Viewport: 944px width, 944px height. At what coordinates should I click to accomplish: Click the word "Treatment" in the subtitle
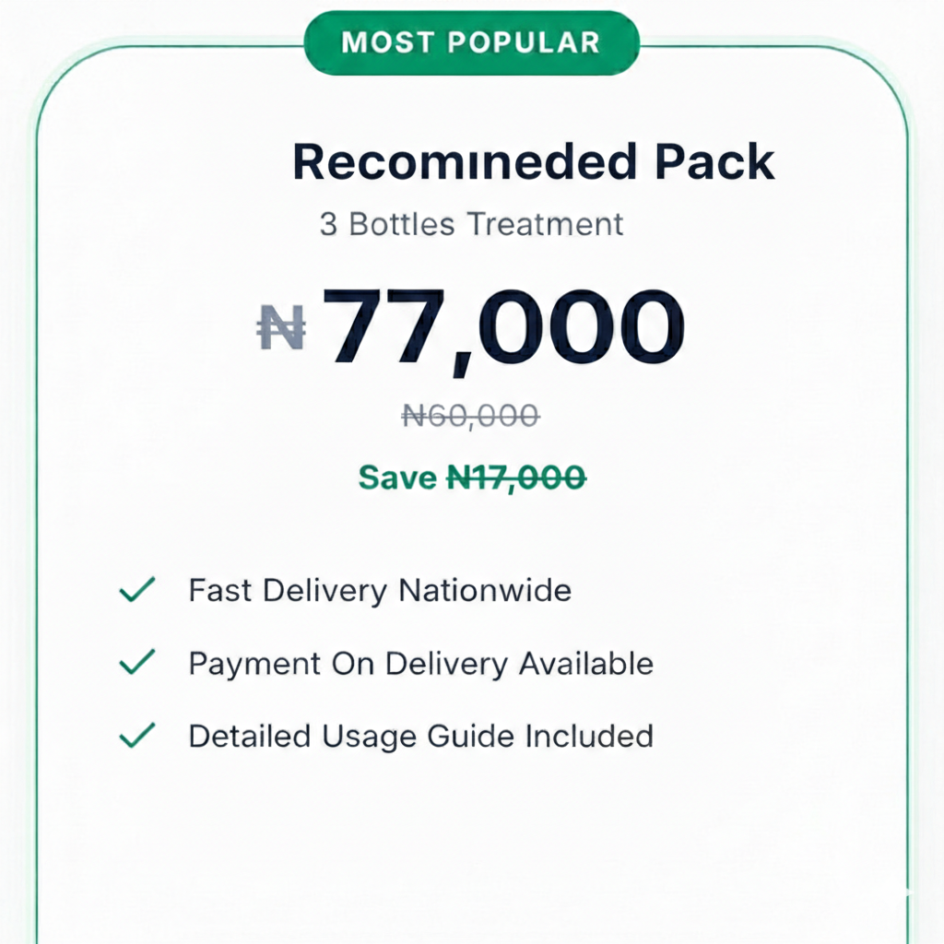point(545,224)
